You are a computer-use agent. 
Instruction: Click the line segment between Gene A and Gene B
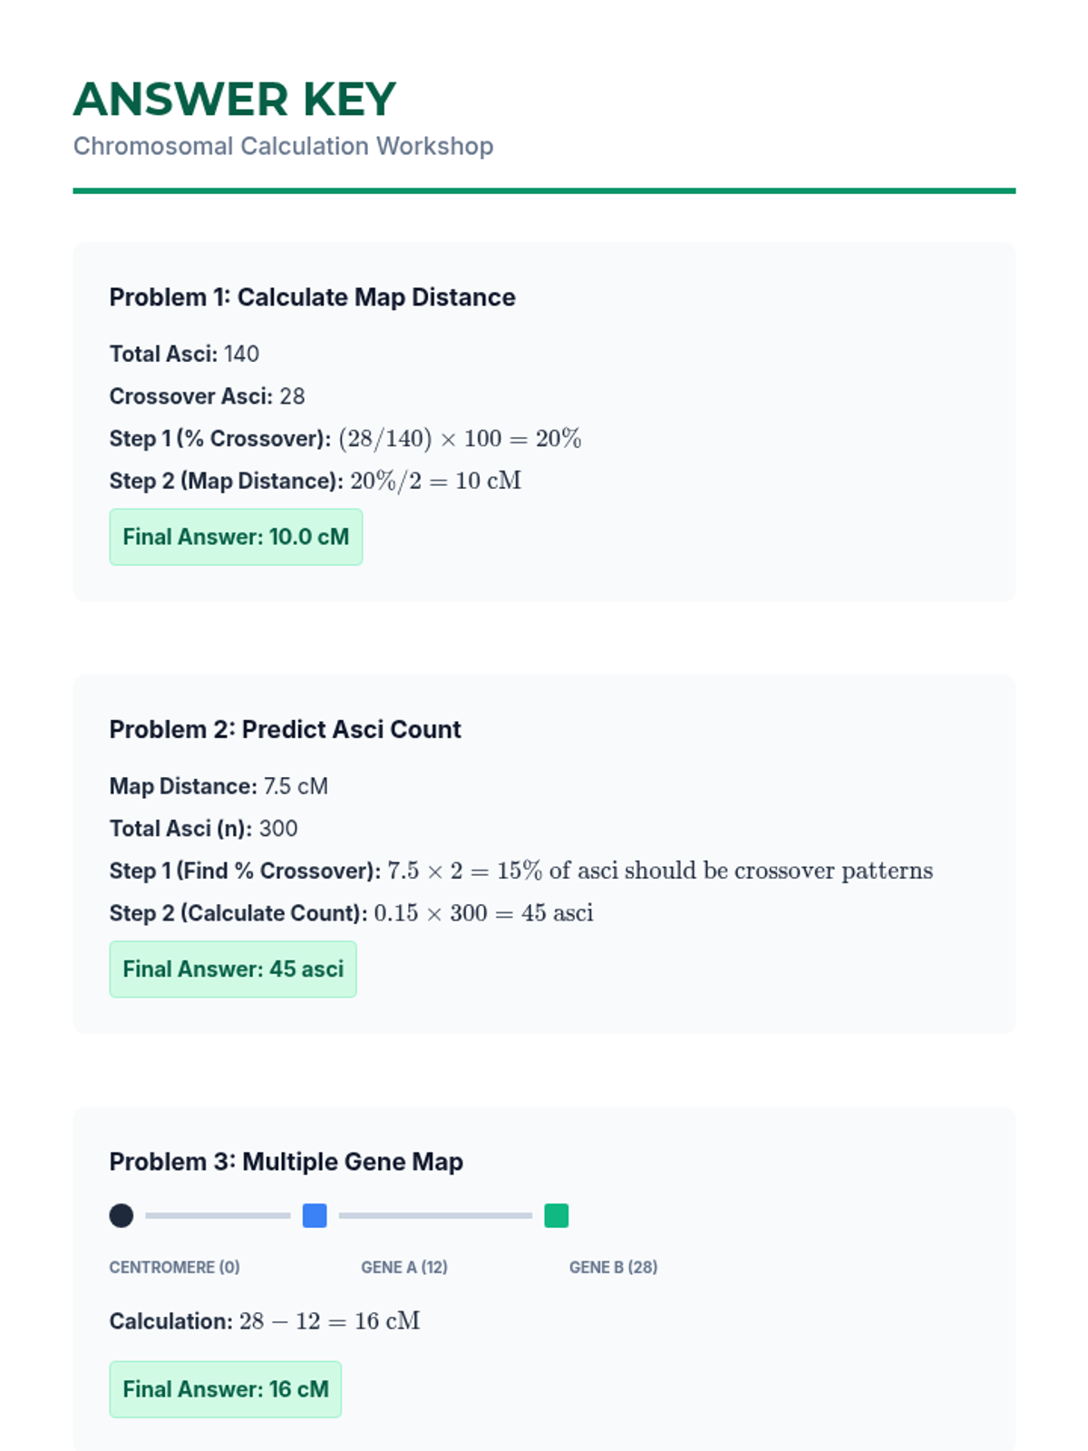point(435,1215)
